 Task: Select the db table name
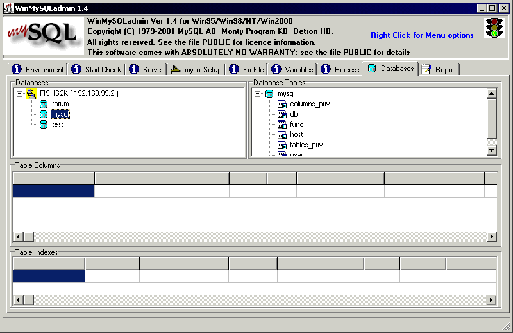point(294,115)
